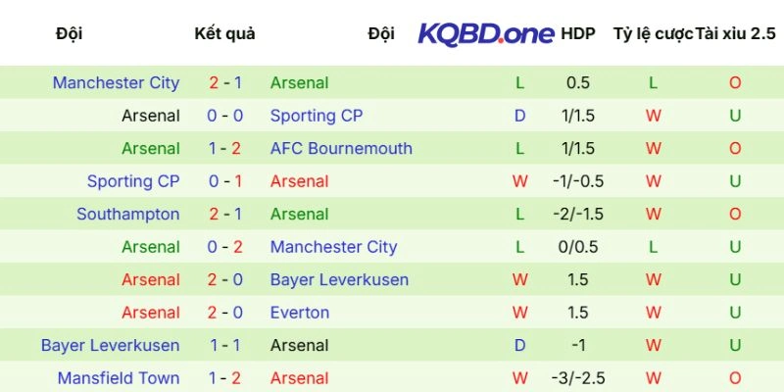784x392 pixels.
Task: Click the Tỷ lệ cược column header
Action: [653, 33]
